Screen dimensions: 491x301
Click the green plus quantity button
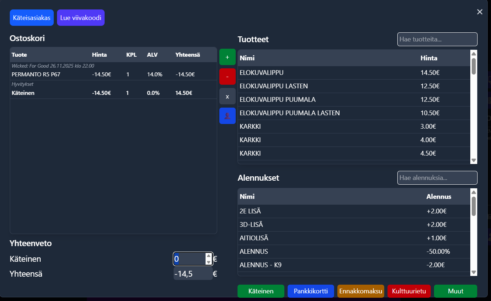227,57
